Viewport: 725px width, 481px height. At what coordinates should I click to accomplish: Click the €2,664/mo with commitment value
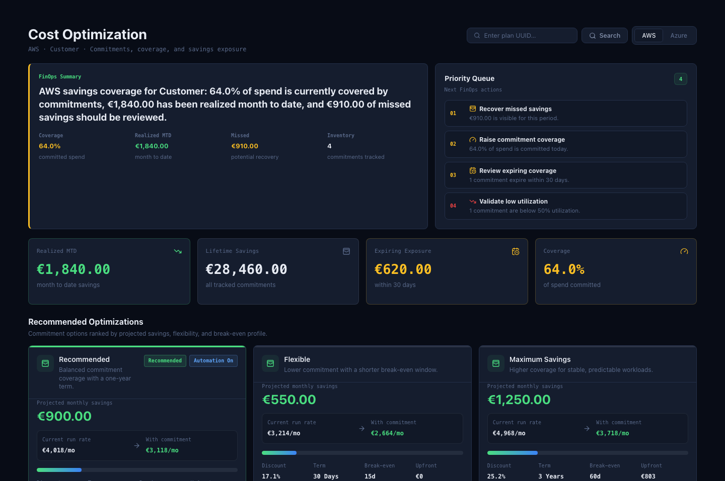click(387, 433)
